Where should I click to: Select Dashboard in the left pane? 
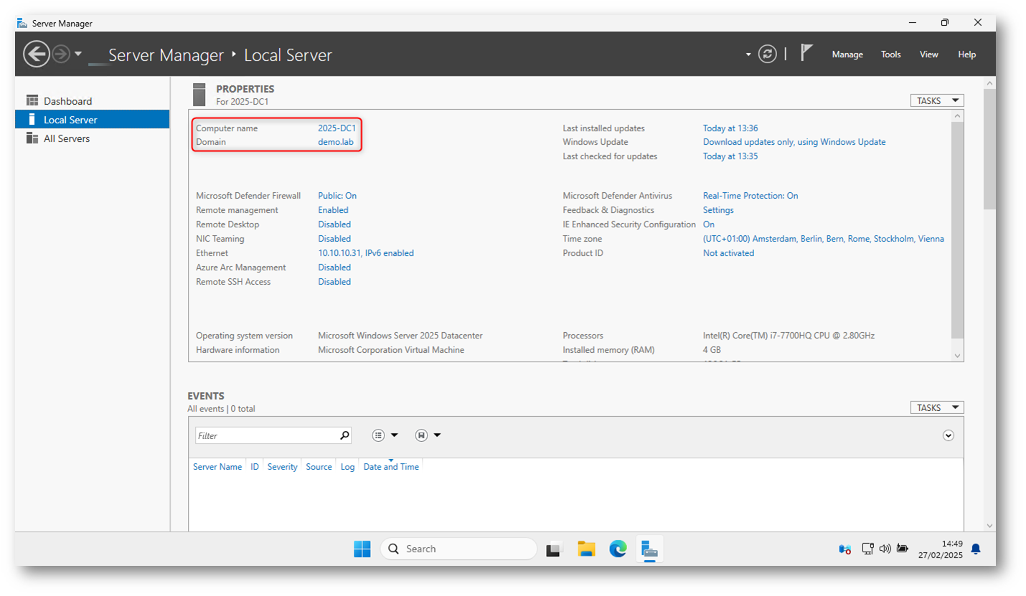(x=92, y=101)
